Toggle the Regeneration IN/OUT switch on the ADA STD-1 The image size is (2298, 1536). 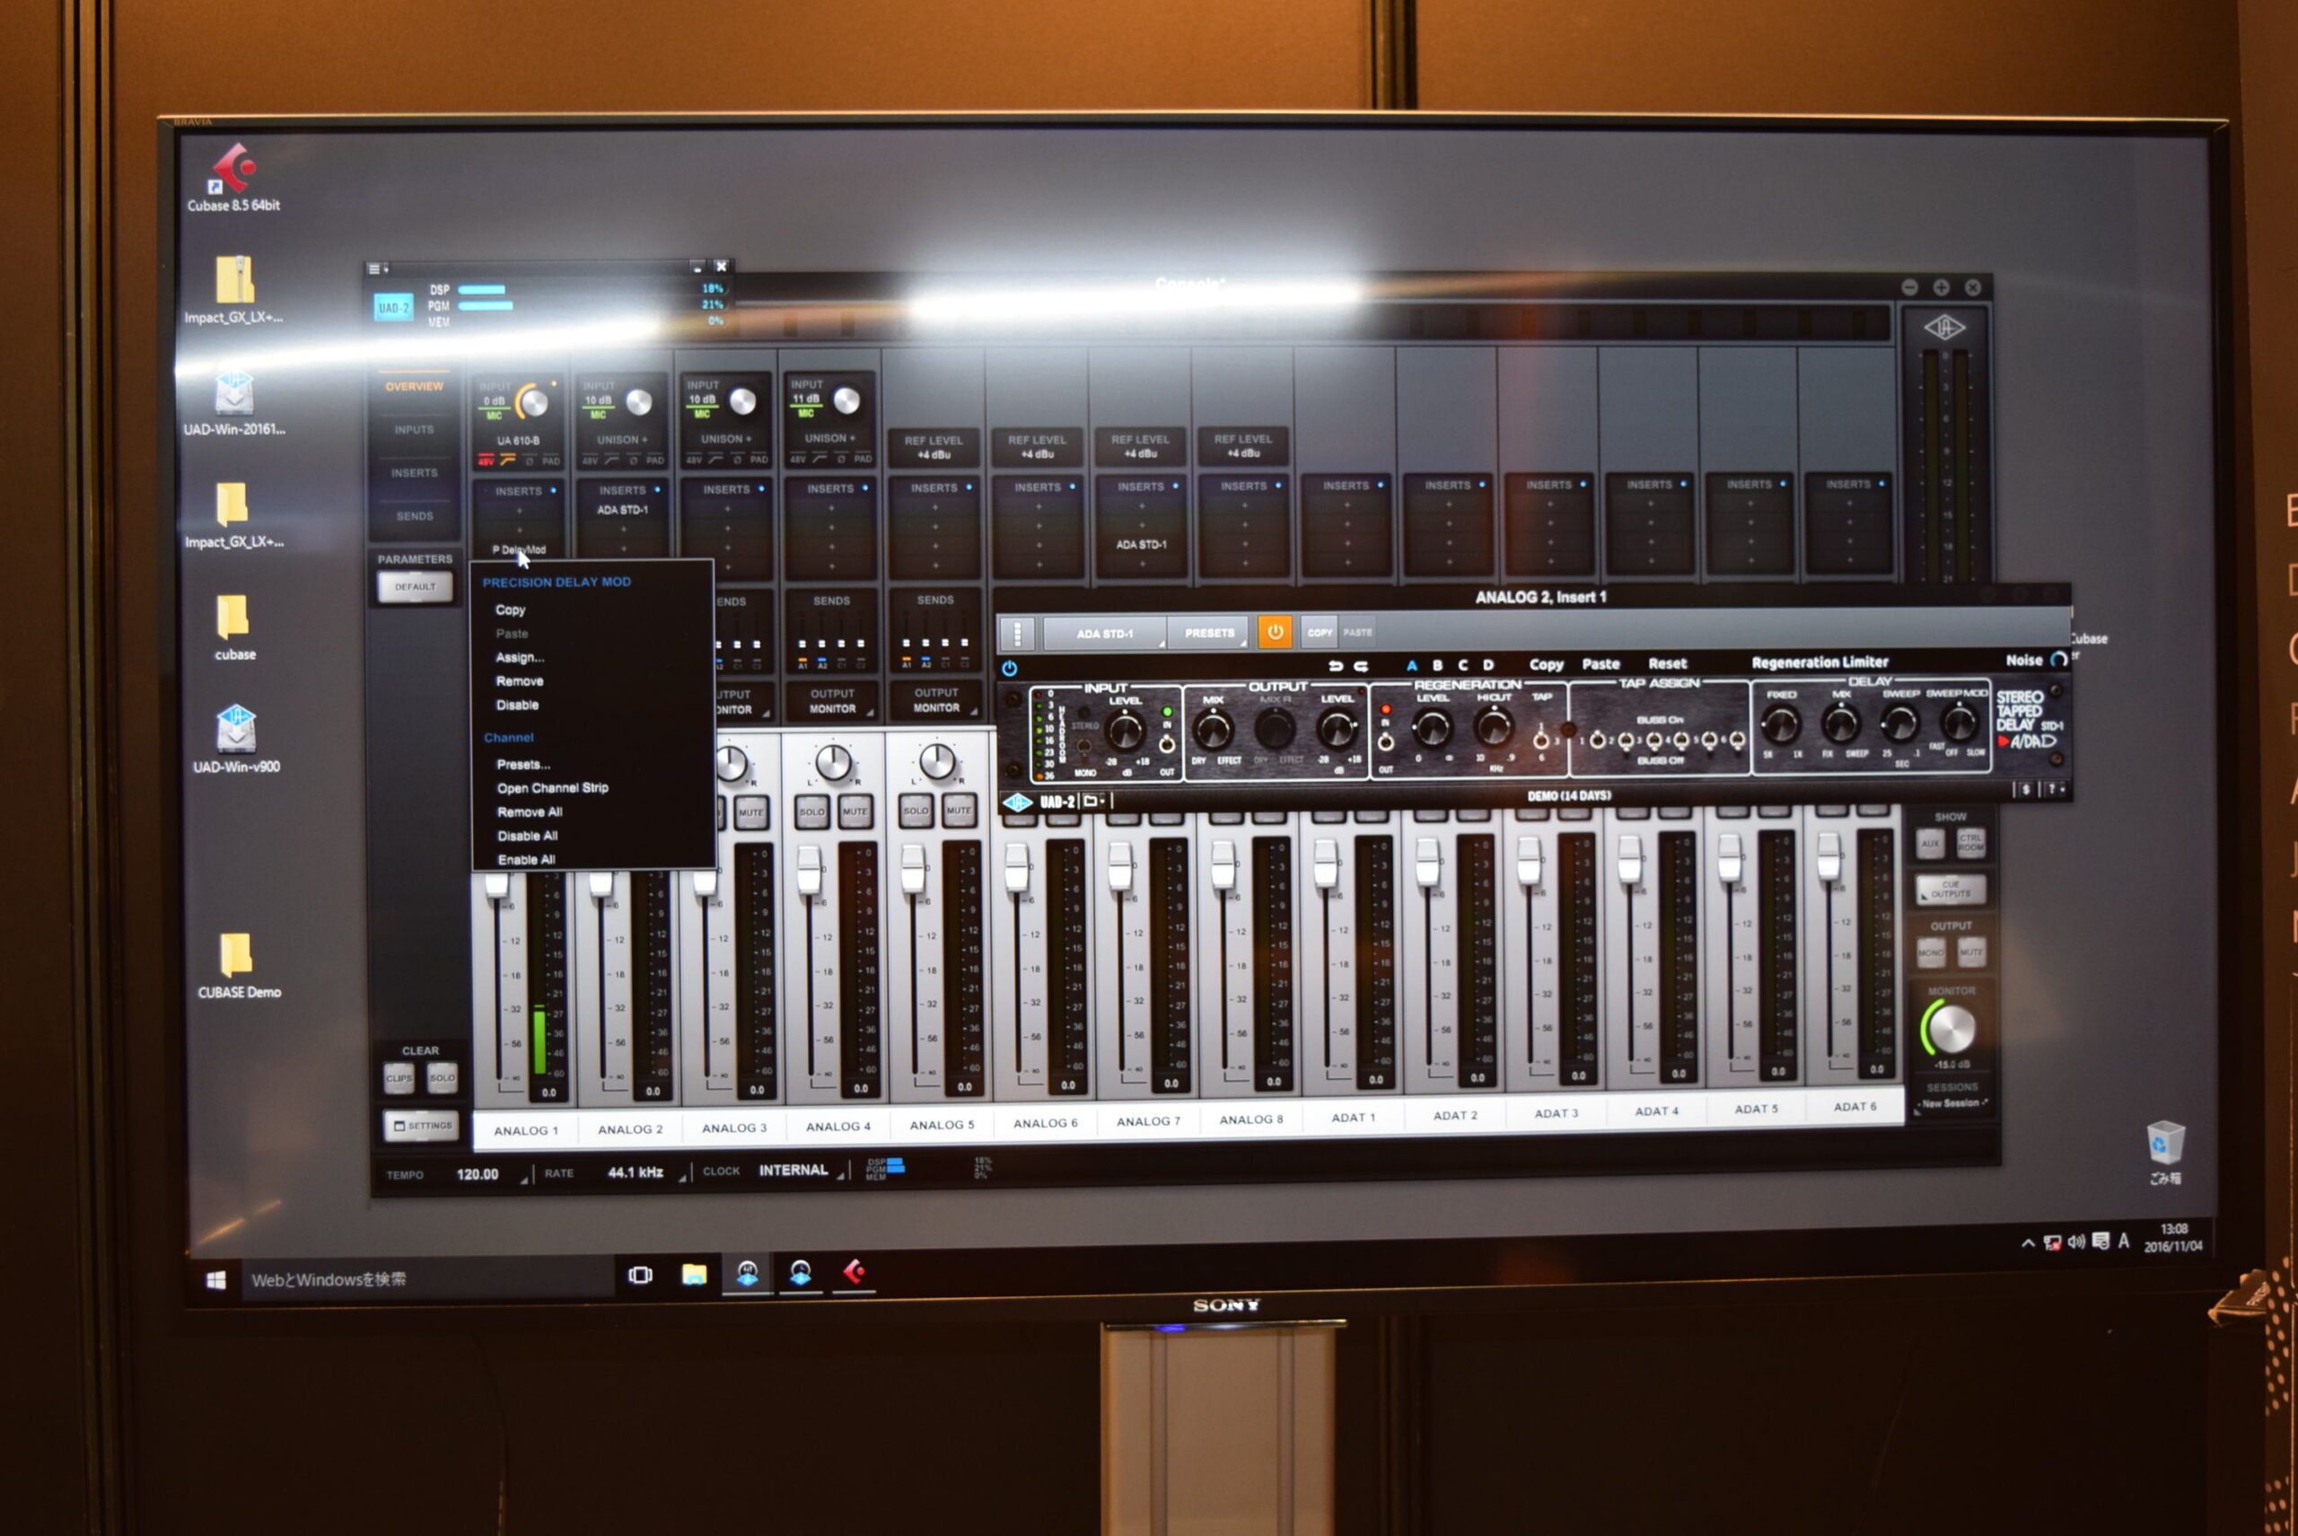[1385, 742]
